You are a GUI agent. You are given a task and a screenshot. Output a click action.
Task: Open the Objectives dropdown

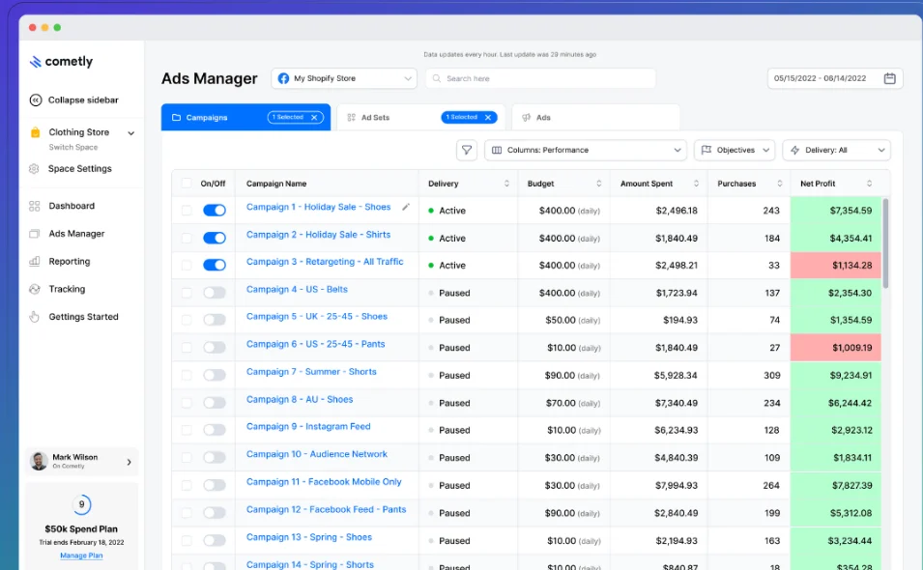[x=735, y=150]
